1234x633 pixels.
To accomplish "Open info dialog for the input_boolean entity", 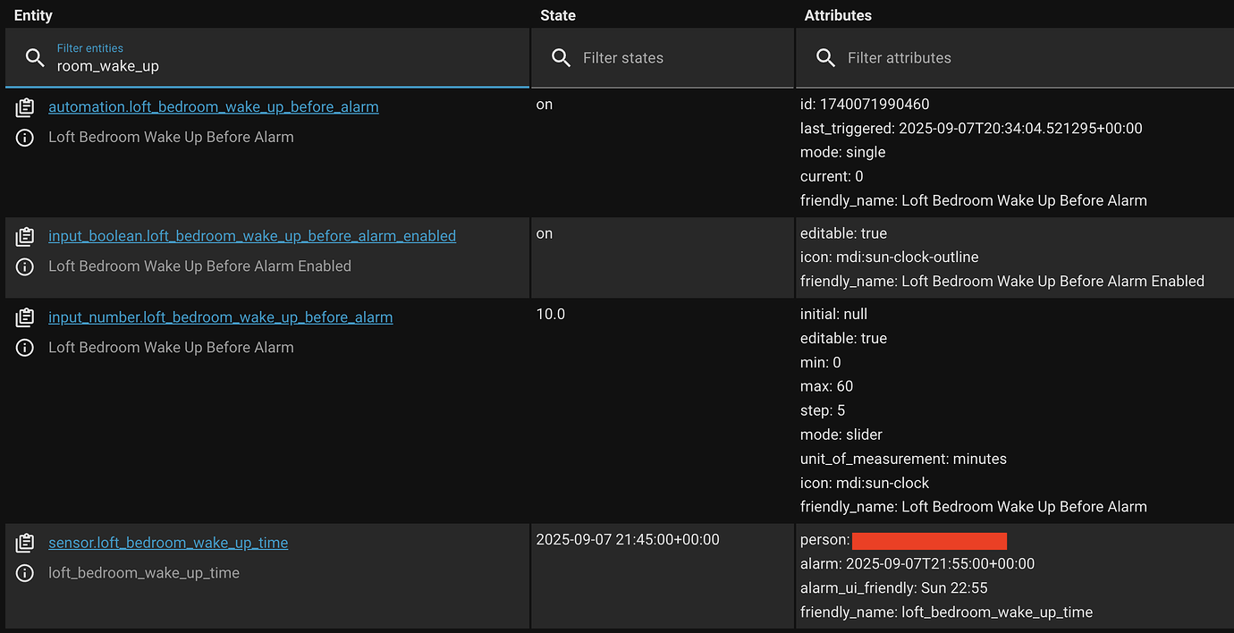I will (x=24, y=266).
